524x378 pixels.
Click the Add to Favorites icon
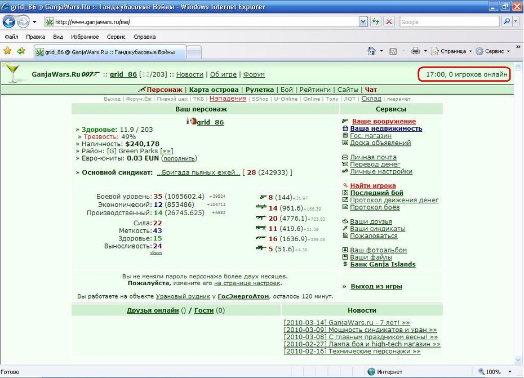(21, 51)
